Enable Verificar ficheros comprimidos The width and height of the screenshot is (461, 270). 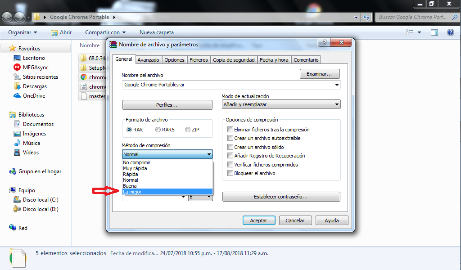coord(230,165)
